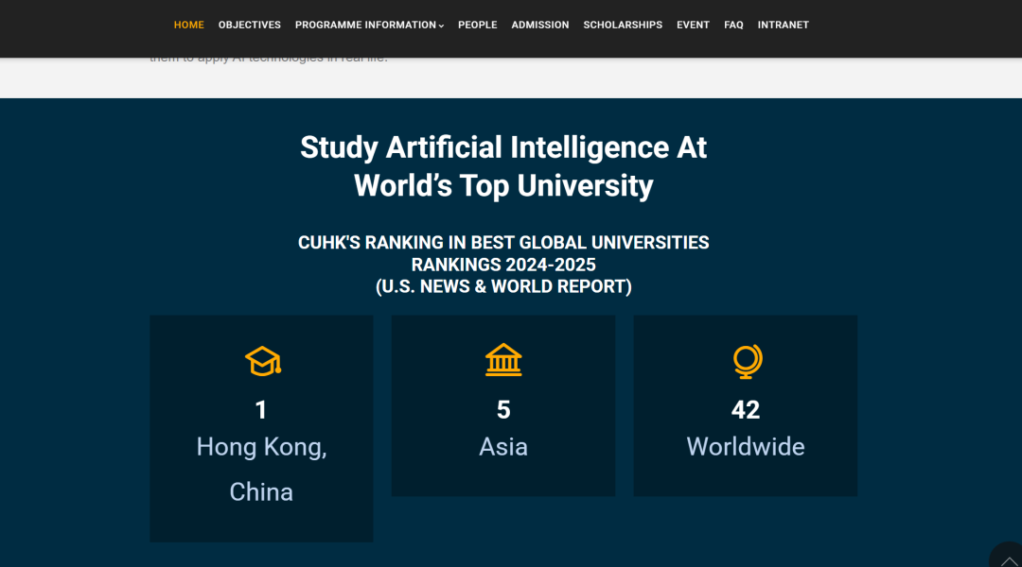The height and width of the screenshot is (567, 1022).
Task: Click the Intranet link
Action: click(783, 25)
